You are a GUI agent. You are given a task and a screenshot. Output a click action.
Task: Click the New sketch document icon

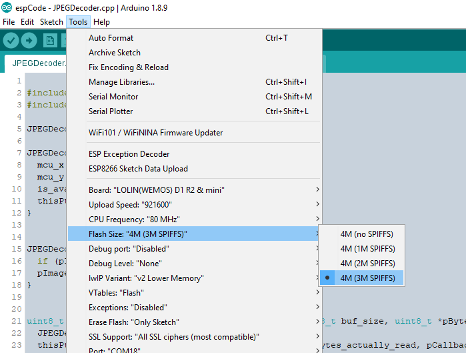click(50, 41)
